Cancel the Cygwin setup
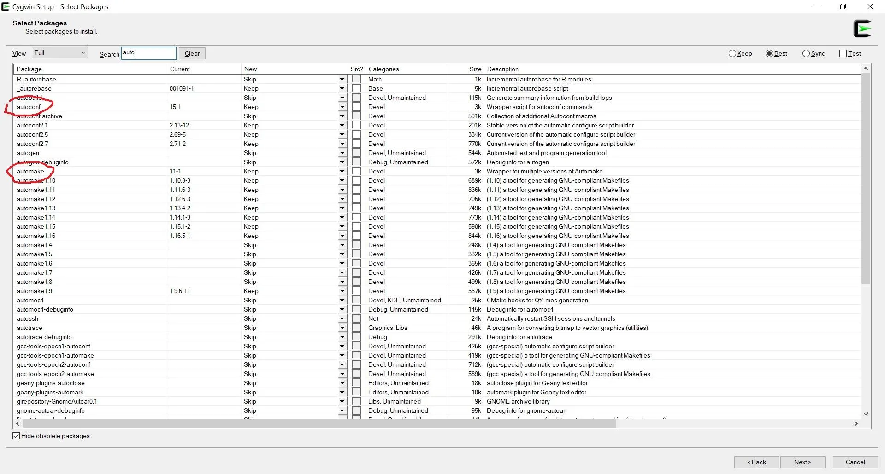This screenshot has height=474, width=885. [x=855, y=462]
